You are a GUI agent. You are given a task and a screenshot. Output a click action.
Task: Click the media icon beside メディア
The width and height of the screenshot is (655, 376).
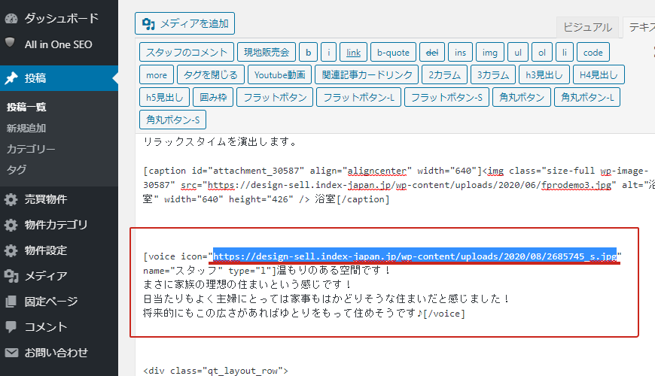tap(11, 276)
